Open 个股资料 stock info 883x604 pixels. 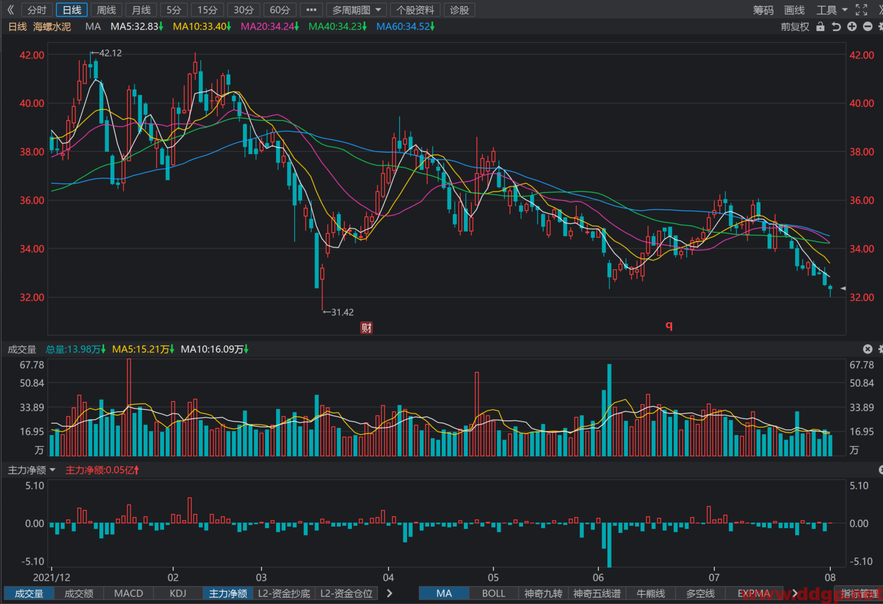[415, 10]
